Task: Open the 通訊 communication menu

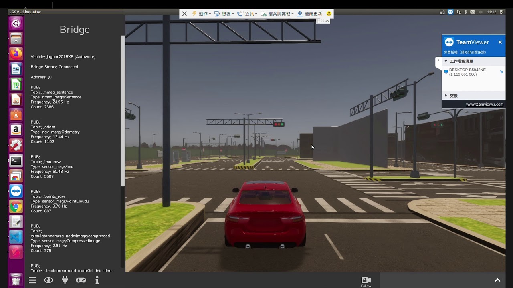Action: 247,14
